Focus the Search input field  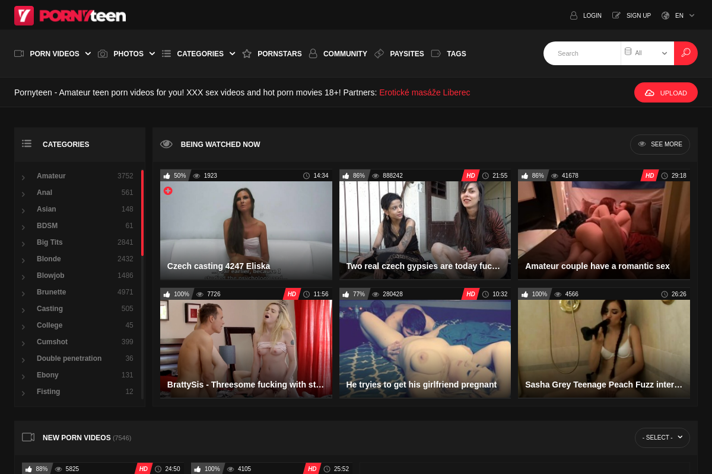click(584, 53)
